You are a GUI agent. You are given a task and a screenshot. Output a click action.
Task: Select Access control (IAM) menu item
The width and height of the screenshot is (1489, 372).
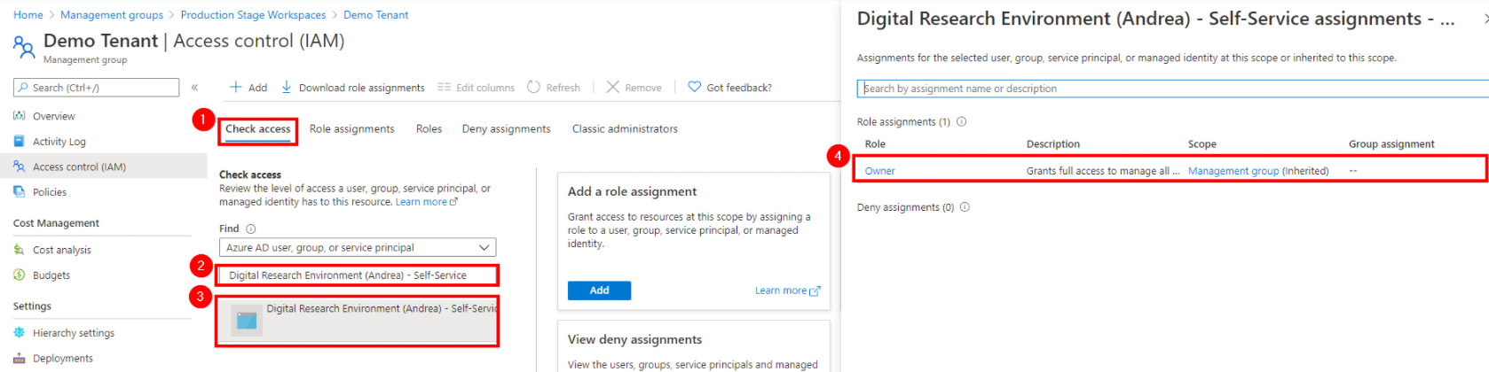click(104, 167)
